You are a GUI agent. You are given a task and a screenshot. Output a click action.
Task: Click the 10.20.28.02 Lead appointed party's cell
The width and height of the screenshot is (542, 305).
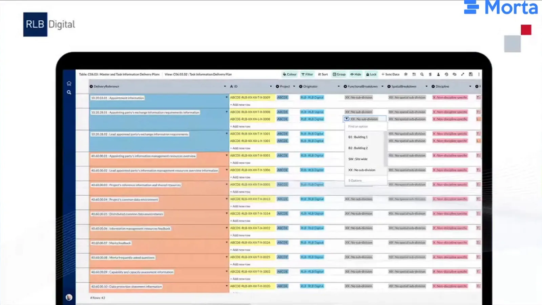pos(159,141)
